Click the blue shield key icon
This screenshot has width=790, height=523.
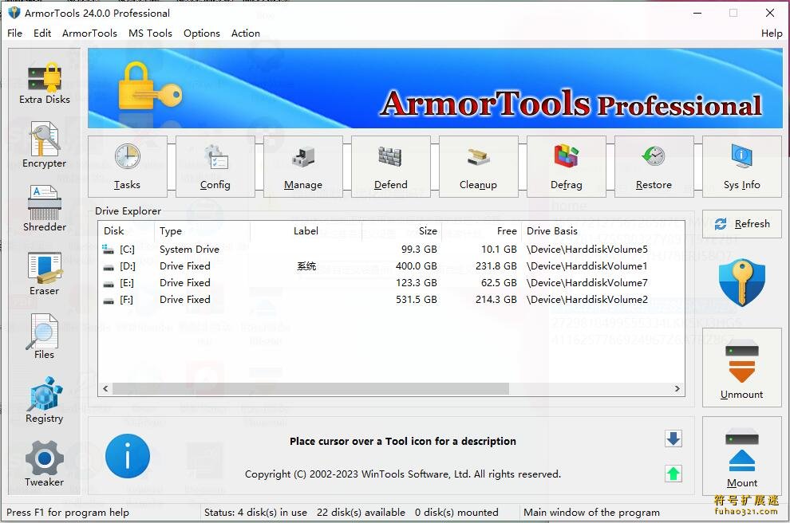coord(741,282)
